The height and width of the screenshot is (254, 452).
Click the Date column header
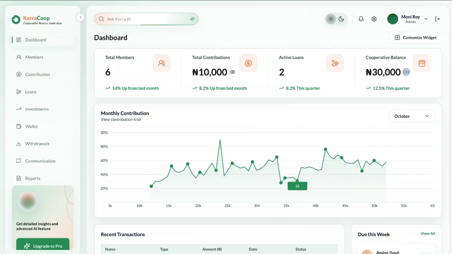pyautogui.click(x=253, y=249)
